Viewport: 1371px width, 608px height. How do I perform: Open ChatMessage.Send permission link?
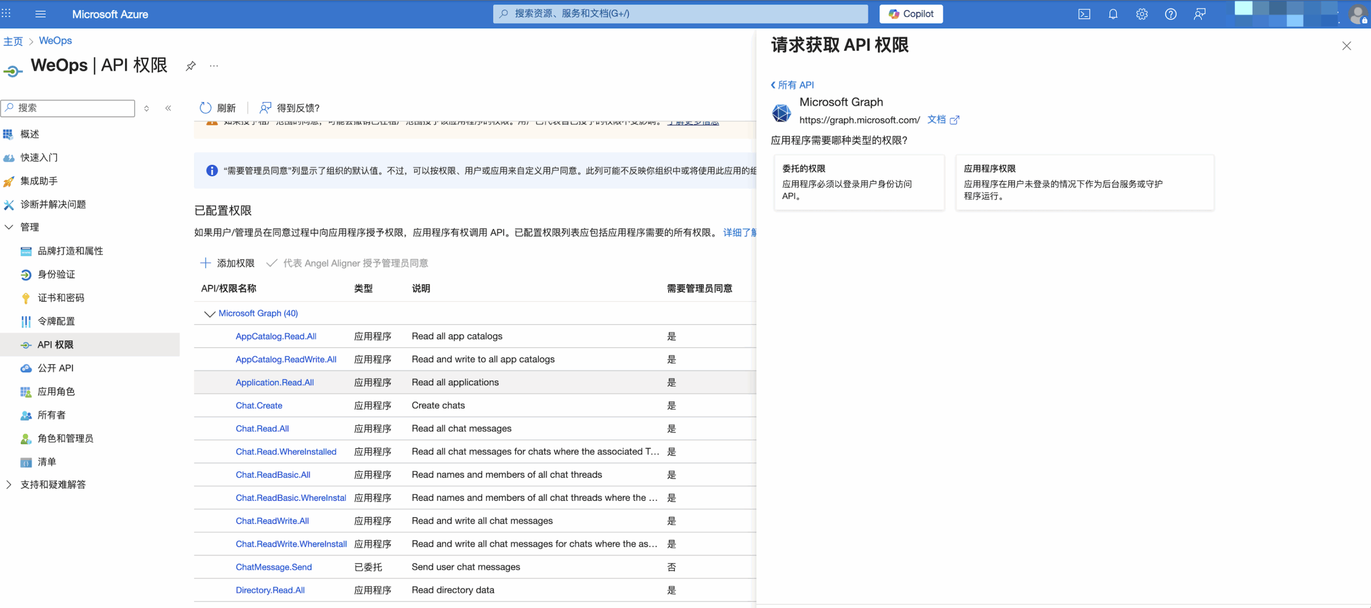point(274,567)
